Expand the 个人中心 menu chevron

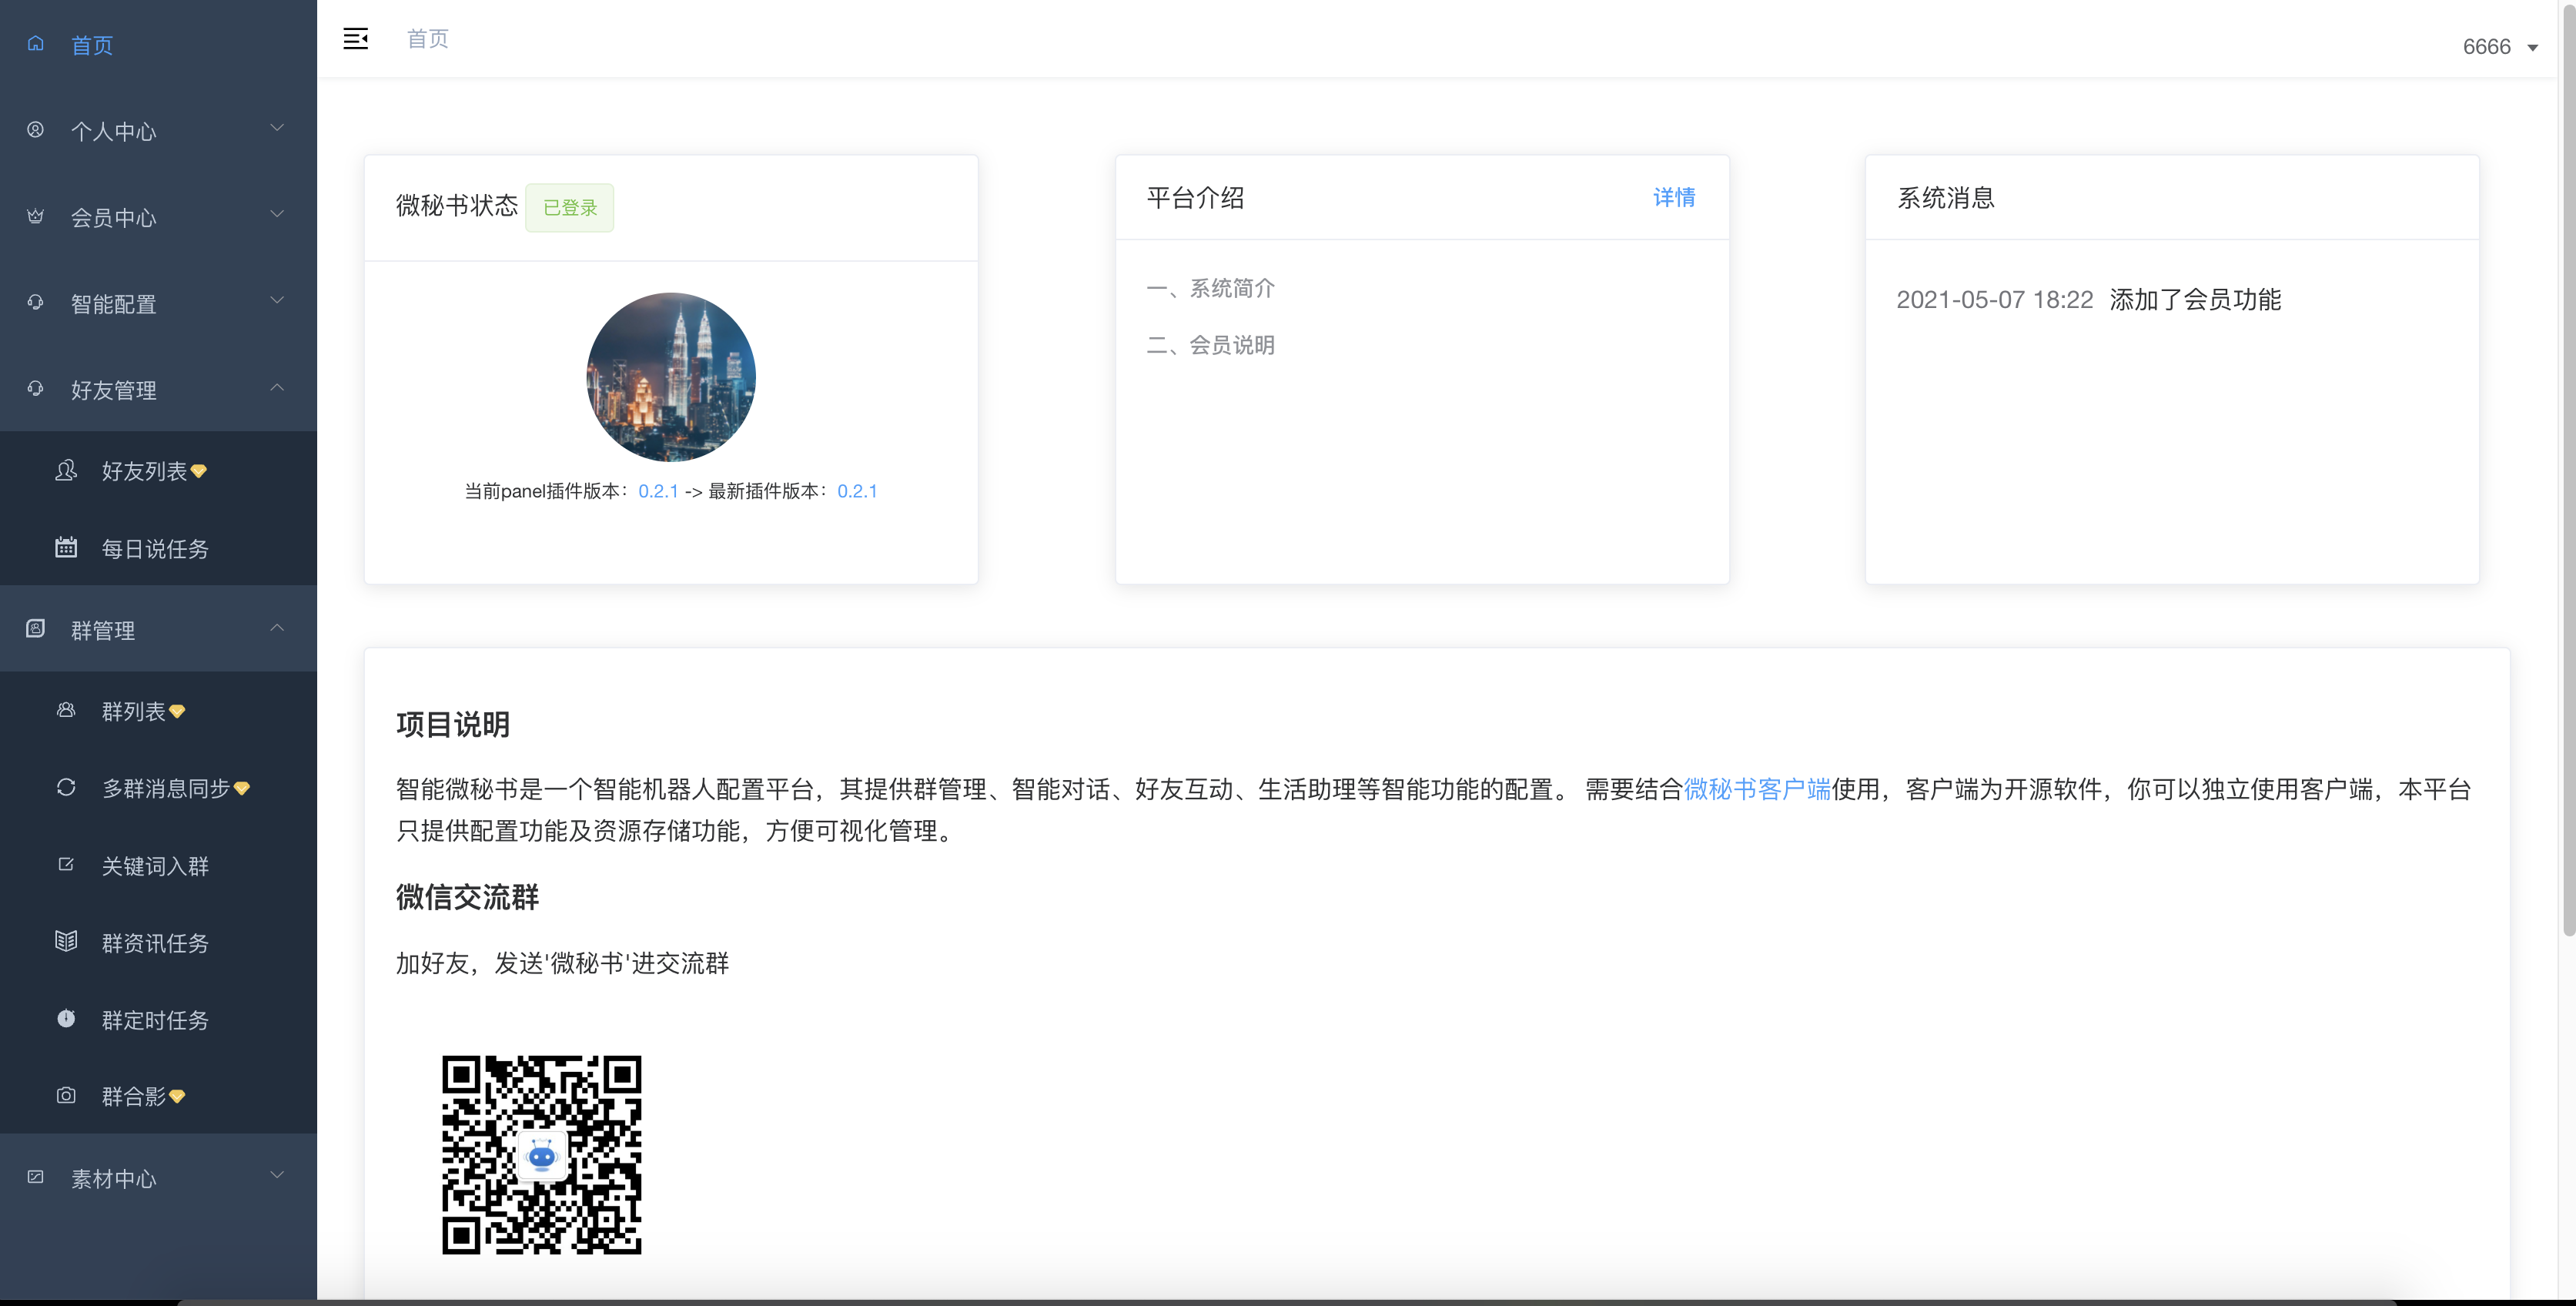pos(277,128)
